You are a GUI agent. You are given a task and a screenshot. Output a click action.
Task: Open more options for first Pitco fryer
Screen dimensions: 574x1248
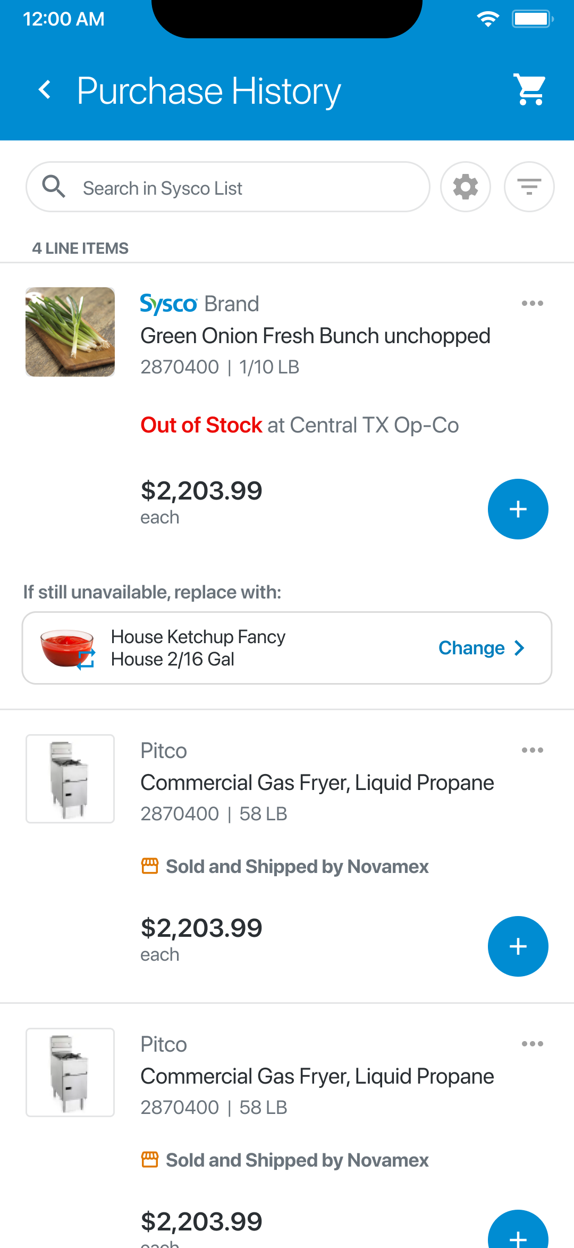pyautogui.click(x=532, y=751)
